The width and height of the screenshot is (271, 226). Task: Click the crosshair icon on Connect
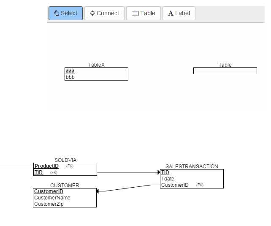[92, 13]
